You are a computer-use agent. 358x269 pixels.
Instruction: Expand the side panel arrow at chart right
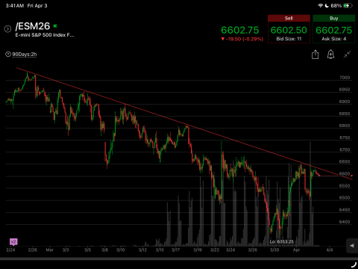[352, 246]
